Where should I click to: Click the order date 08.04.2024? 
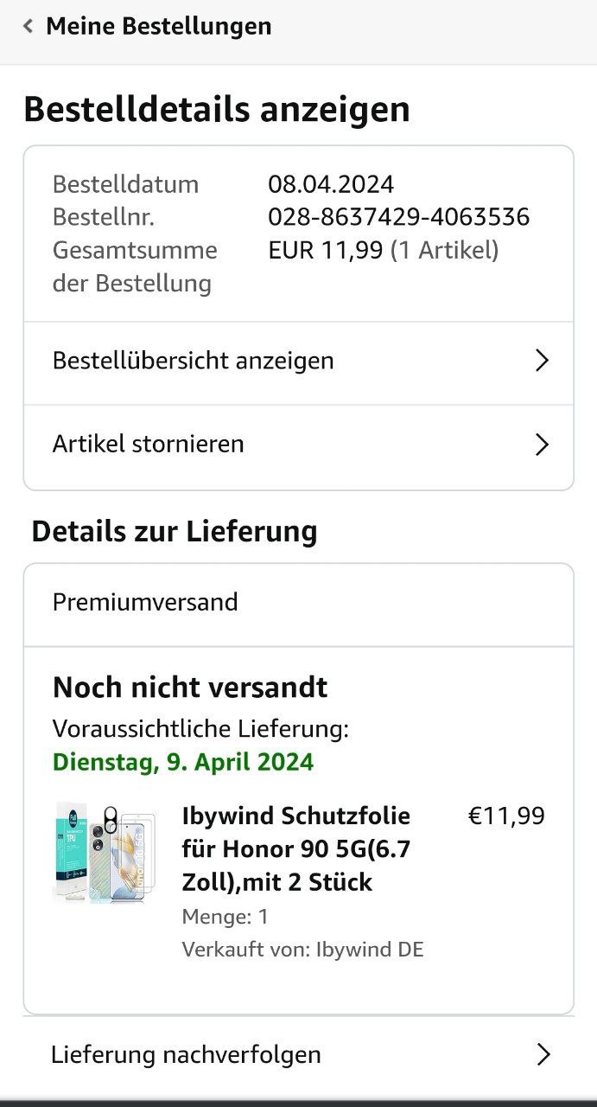331,184
